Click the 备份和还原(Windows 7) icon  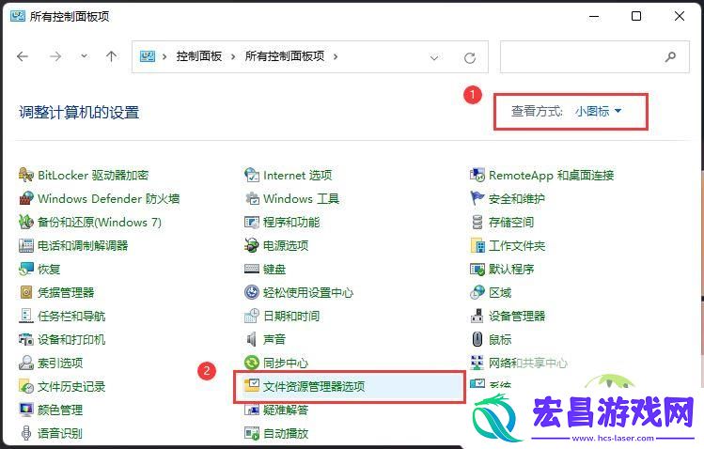[x=26, y=222]
